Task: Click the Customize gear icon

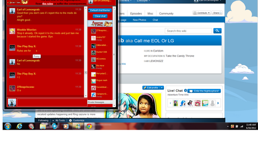Action: tap(71, 120)
